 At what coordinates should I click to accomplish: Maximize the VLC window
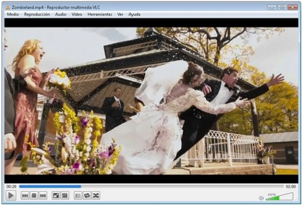point(283,8)
